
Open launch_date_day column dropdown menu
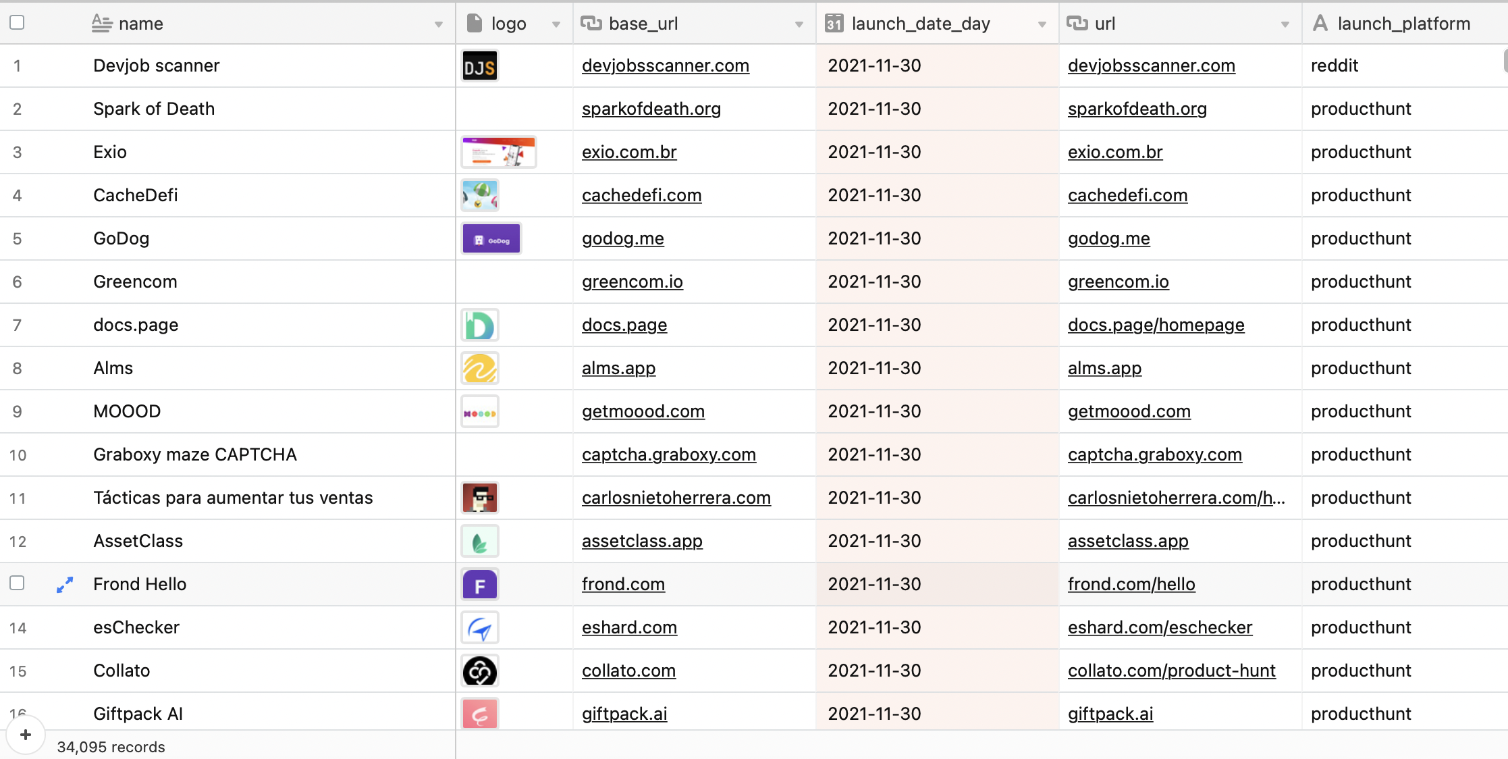coord(1042,24)
